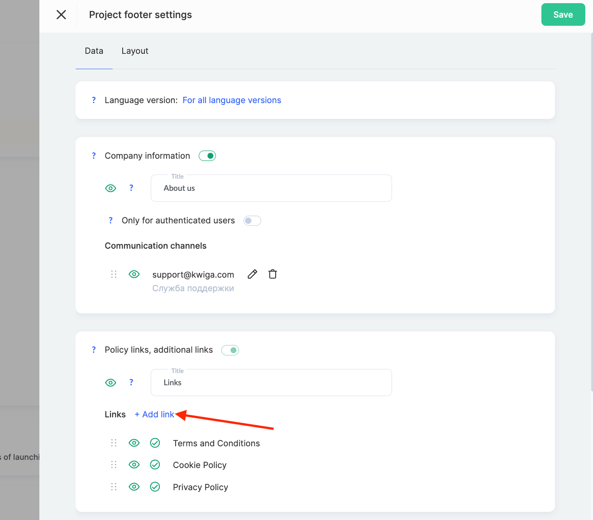Toggle visibility of the About us title
The height and width of the screenshot is (520, 593).
110,188
